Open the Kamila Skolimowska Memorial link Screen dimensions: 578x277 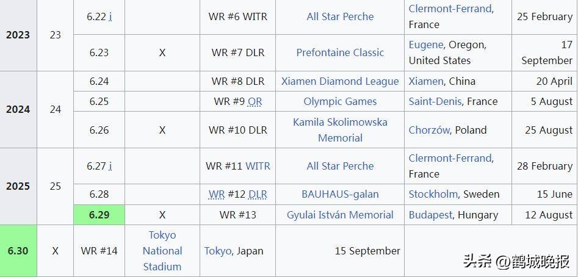340,130
